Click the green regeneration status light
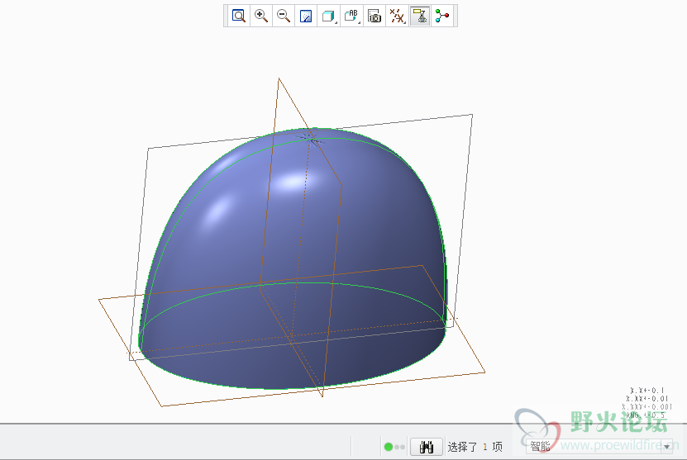 click(x=389, y=447)
